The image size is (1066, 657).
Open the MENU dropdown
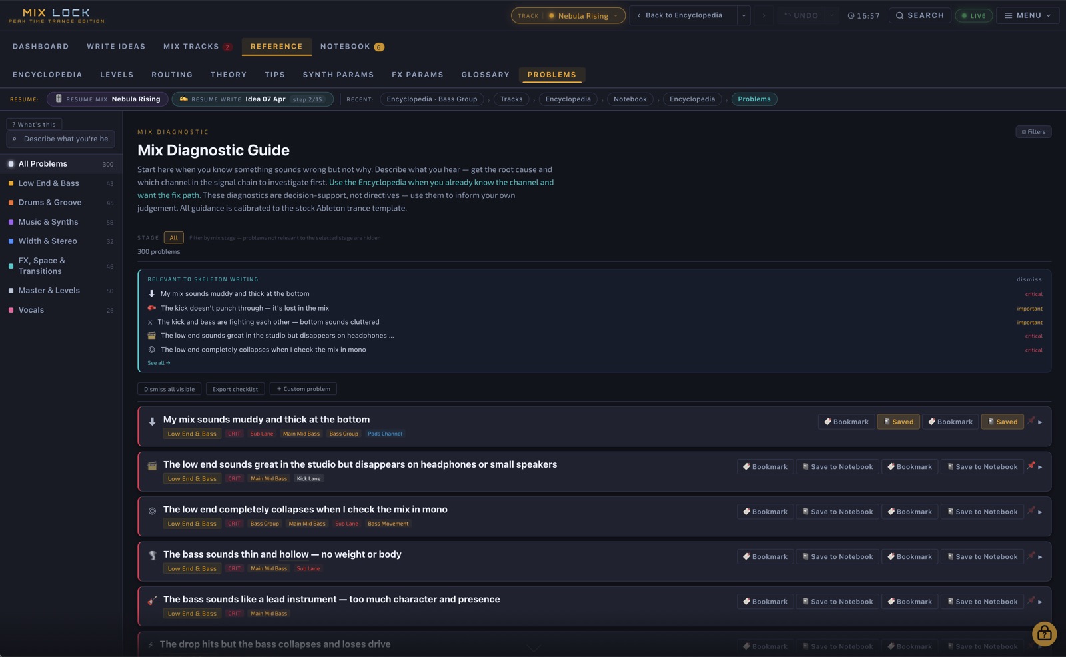click(x=1028, y=15)
